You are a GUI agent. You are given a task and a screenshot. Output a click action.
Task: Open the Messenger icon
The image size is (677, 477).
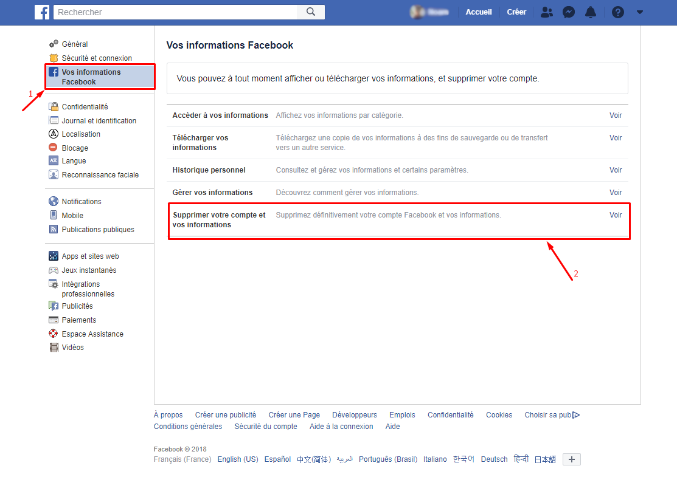point(569,12)
